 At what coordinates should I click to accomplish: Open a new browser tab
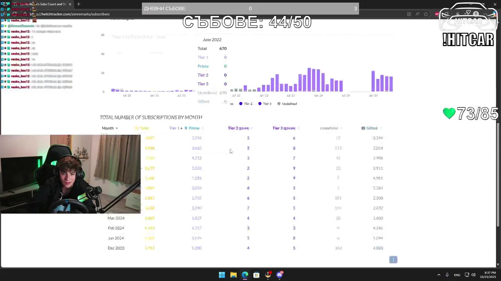pos(79,4)
